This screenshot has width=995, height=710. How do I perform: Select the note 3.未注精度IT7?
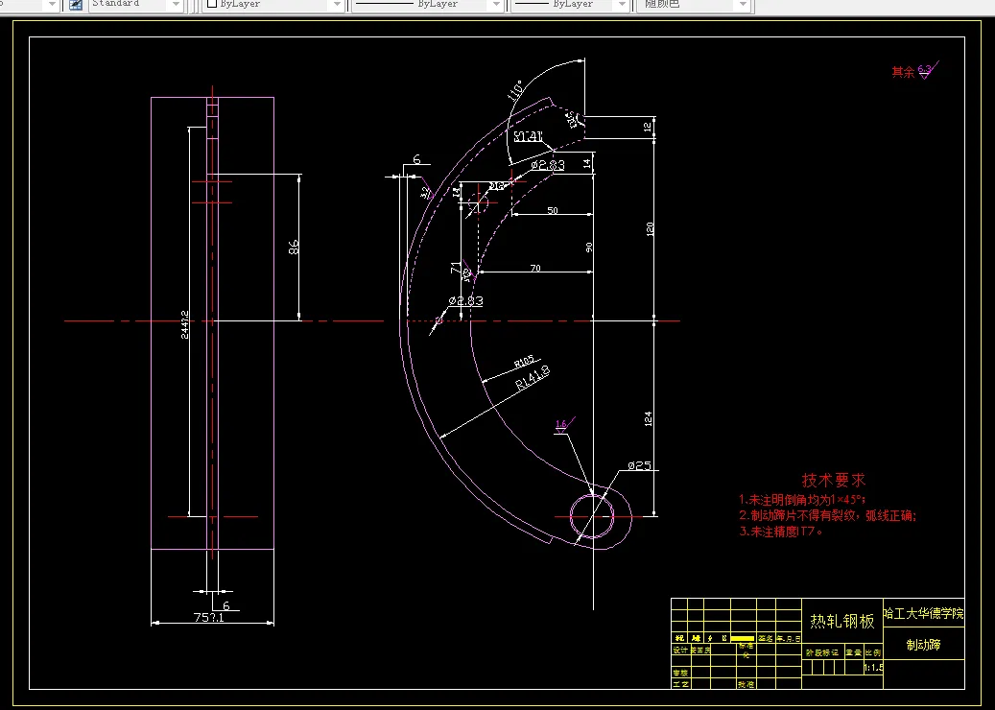click(780, 532)
